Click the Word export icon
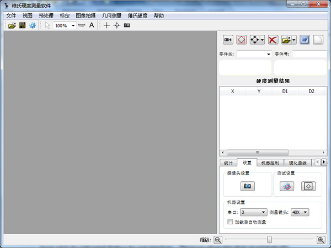 click(305, 40)
